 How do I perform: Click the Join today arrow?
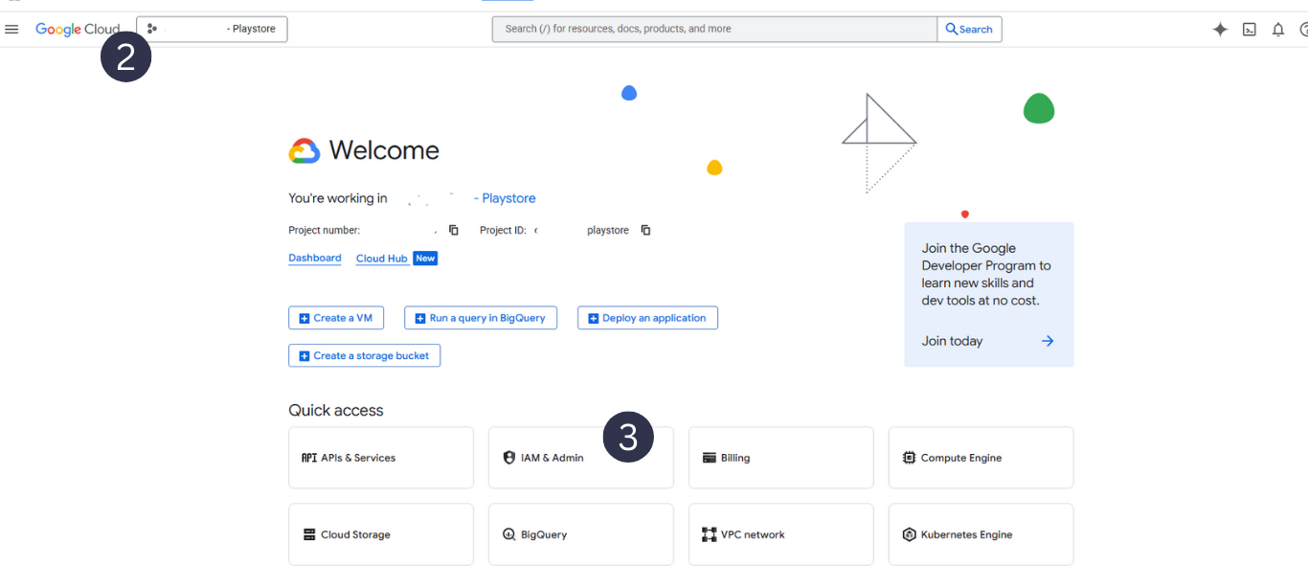(1048, 341)
